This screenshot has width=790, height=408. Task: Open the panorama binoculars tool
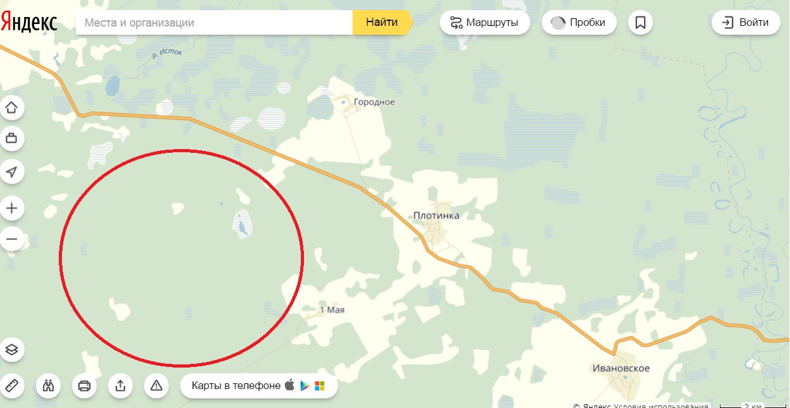click(x=48, y=385)
